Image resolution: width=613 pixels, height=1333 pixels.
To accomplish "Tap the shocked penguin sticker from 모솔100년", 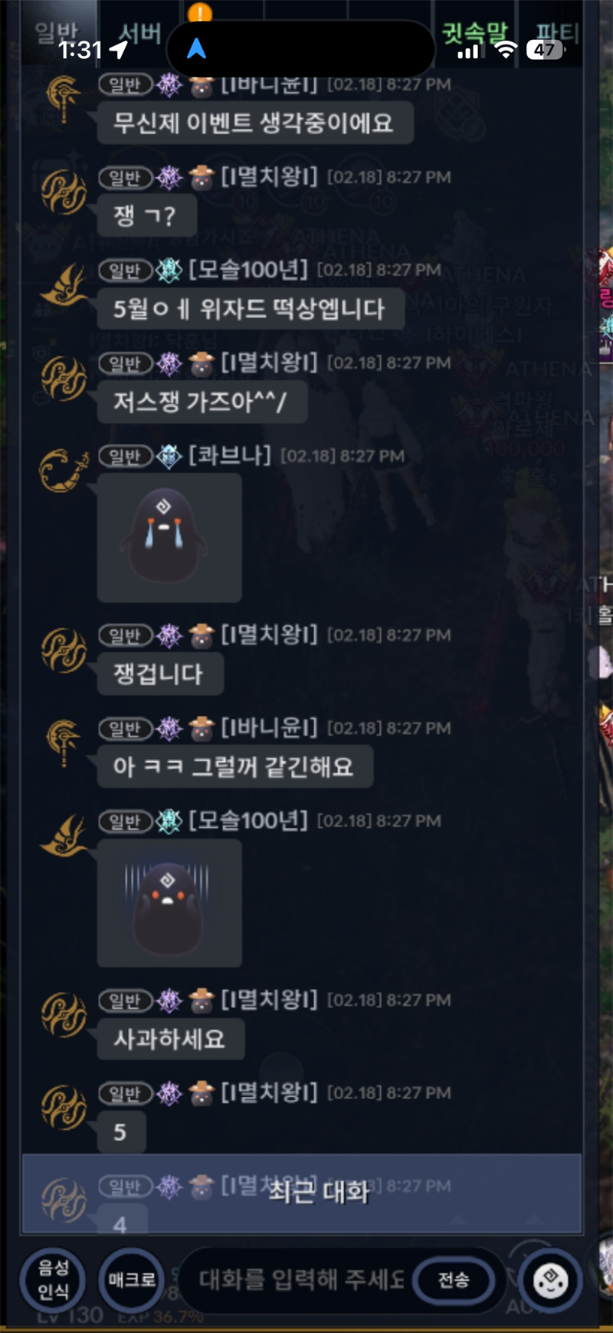I will [169, 902].
